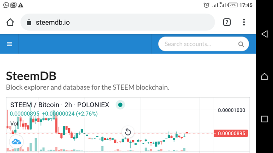Select the red 0.00000895 price marker
The height and width of the screenshot is (153, 273).
click(231, 133)
